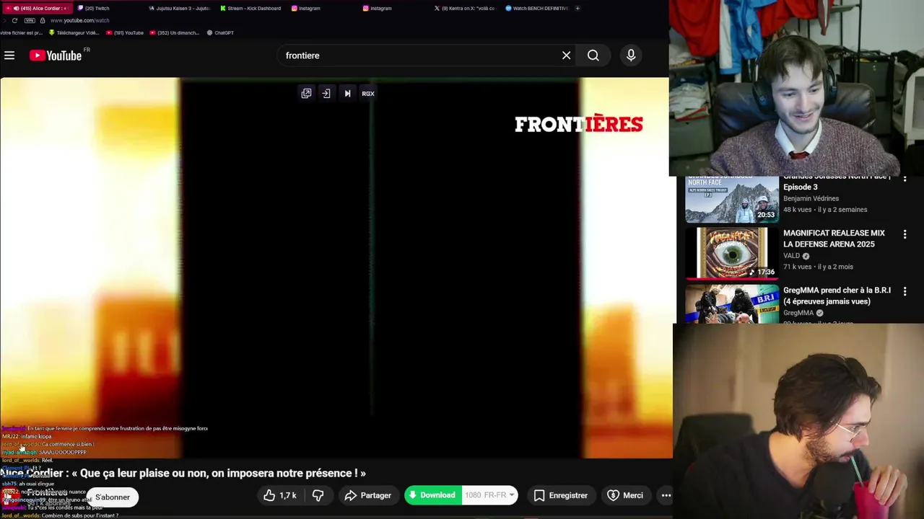The width and height of the screenshot is (924, 519).
Task: Switch to the Kentra on X tab
Action: [465, 8]
